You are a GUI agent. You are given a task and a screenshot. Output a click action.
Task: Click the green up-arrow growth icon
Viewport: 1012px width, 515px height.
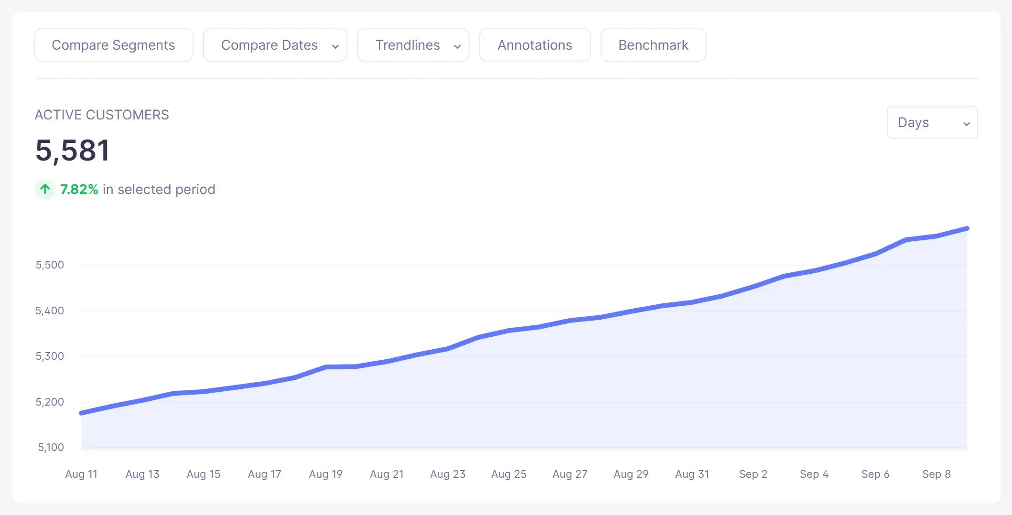pyautogui.click(x=45, y=189)
